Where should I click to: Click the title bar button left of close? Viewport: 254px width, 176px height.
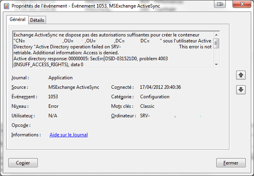coord(220,4)
